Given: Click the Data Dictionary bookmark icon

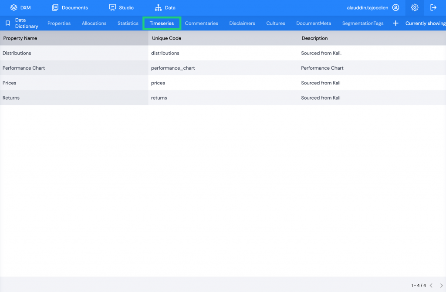Looking at the screenshot, I should pos(7,23).
